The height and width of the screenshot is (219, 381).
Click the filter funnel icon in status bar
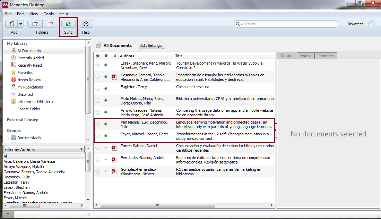click(x=8, y=214)
